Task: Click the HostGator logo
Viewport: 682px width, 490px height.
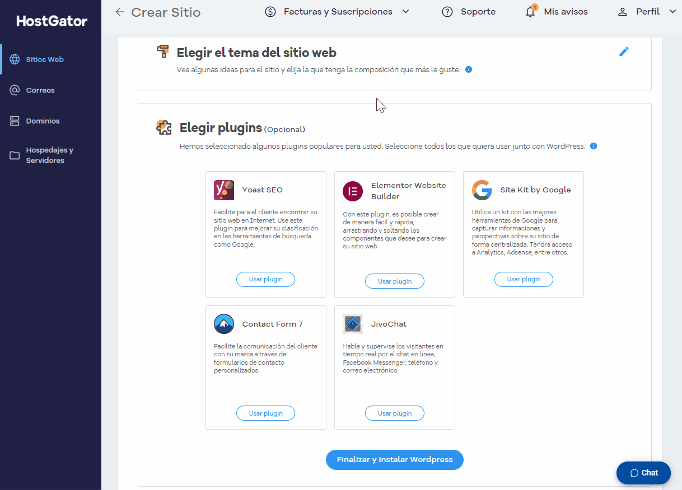Action: [x=52, y=21]
